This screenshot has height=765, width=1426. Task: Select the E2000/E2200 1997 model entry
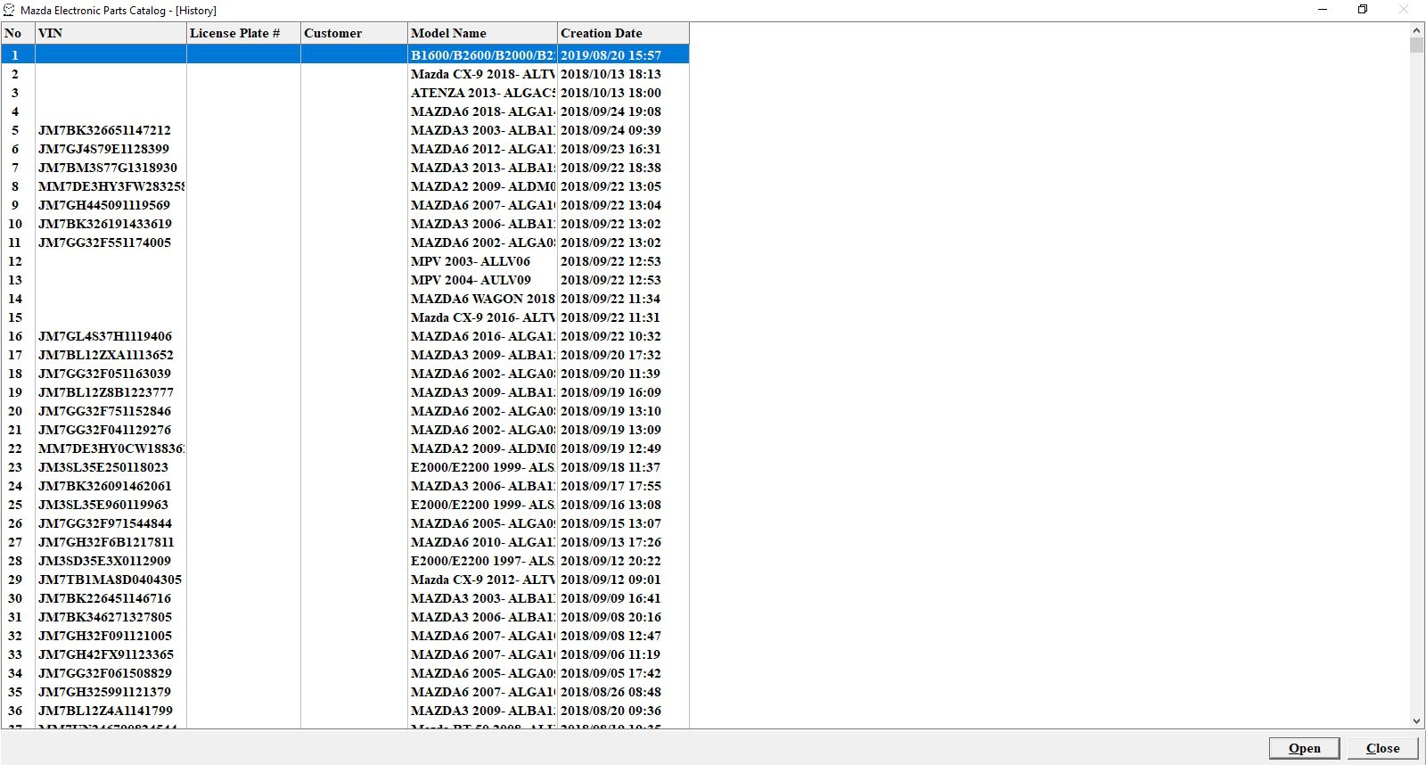point(482,561)
